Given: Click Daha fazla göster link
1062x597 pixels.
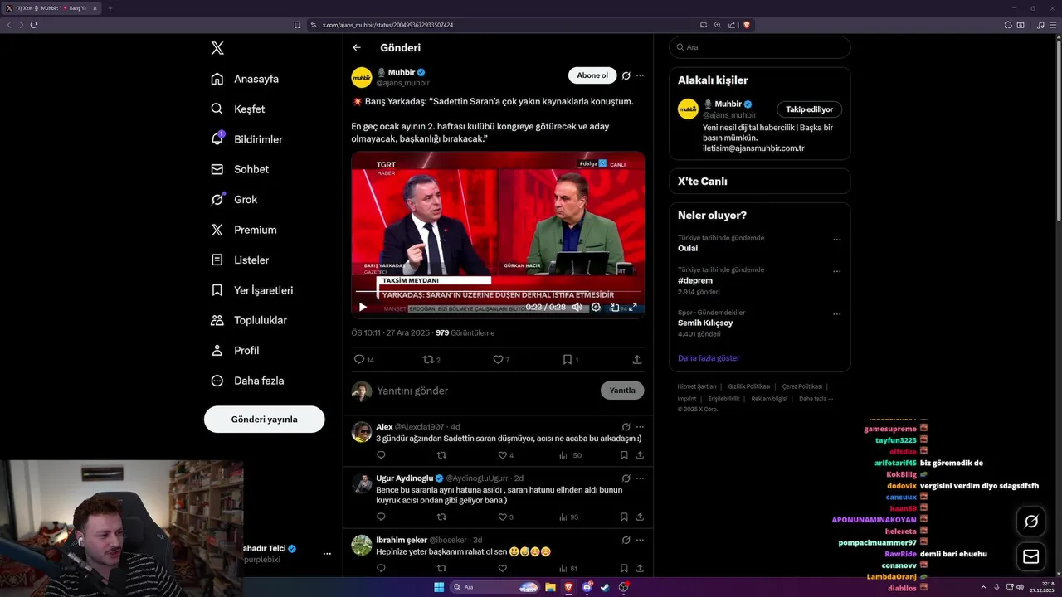Looking at the screenshot, I should point(709,358).
